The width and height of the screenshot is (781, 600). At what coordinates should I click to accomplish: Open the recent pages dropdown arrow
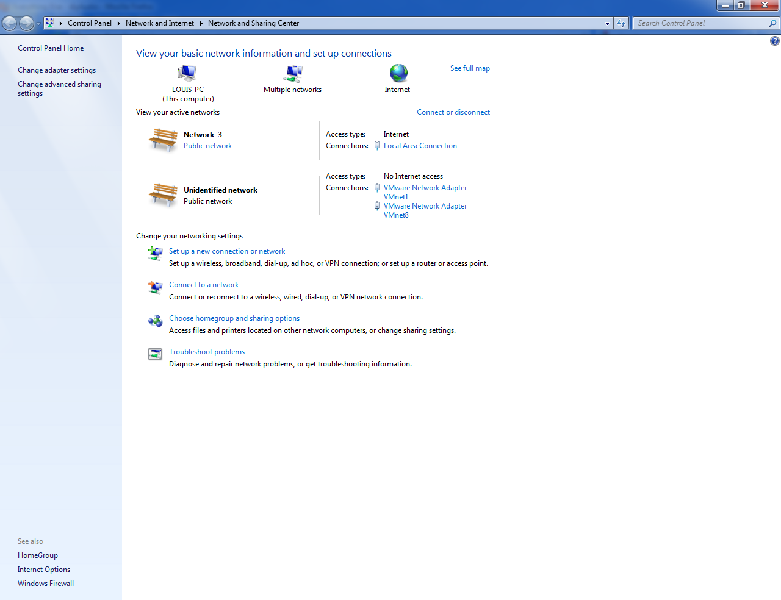click(38, 24)
